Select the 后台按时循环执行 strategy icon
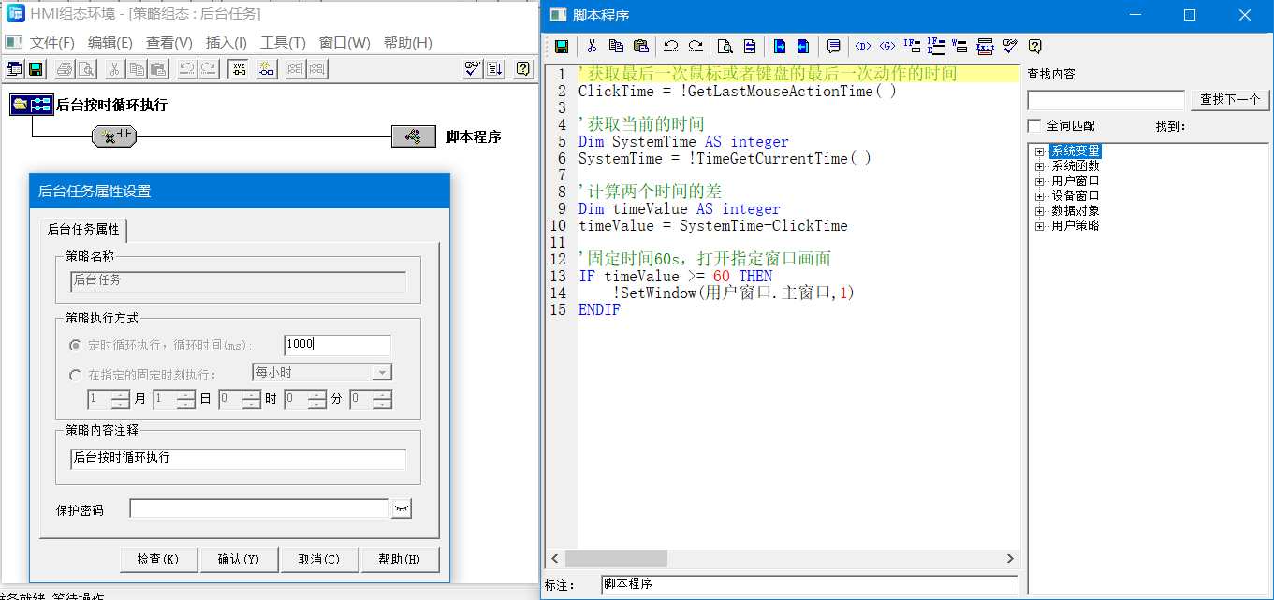The width and height of the screenshot is (1274, 600). tap(32, 105)
